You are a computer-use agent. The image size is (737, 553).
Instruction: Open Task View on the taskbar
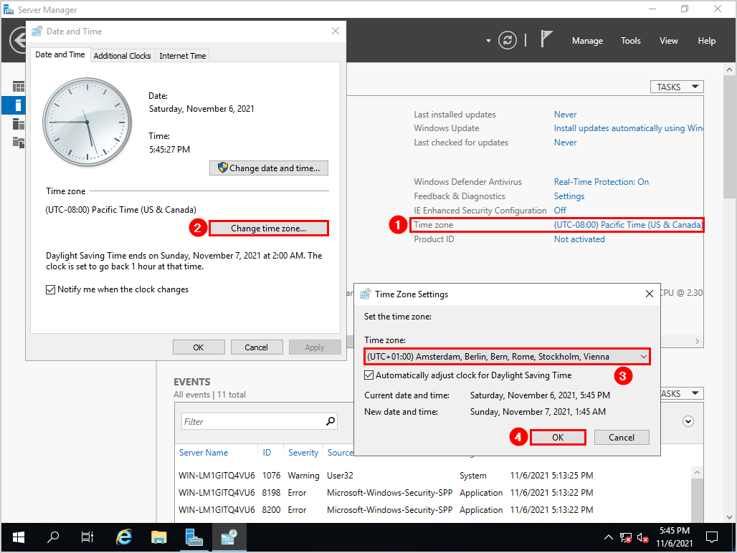pos(87,537)
